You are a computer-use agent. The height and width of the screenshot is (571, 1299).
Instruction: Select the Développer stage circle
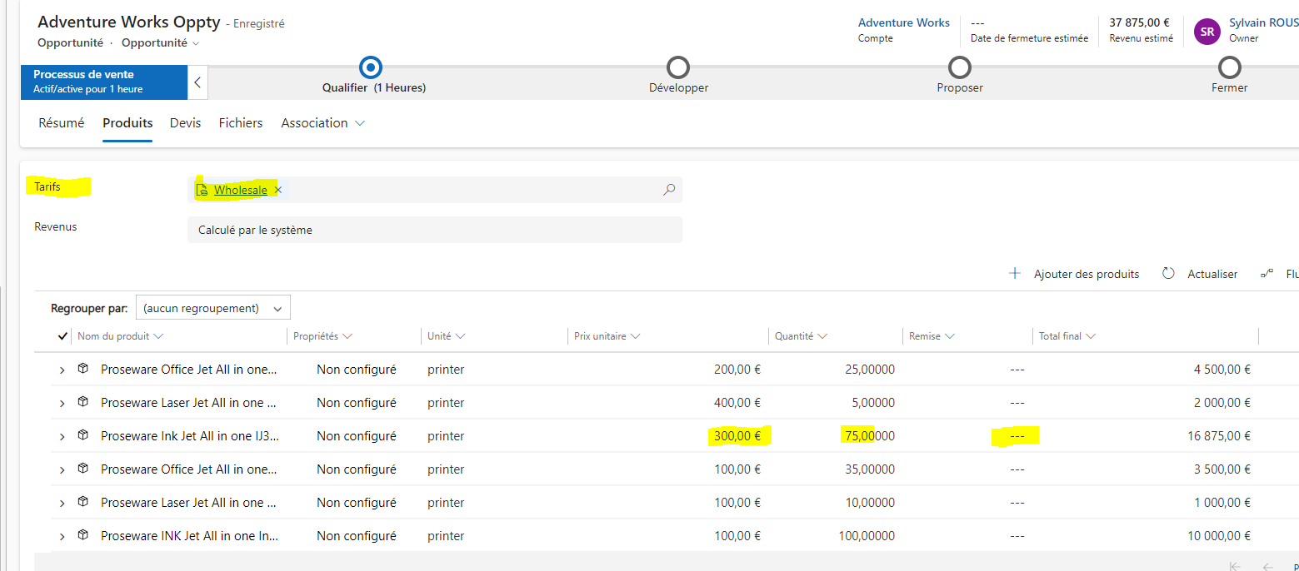[x=678, y=67]
